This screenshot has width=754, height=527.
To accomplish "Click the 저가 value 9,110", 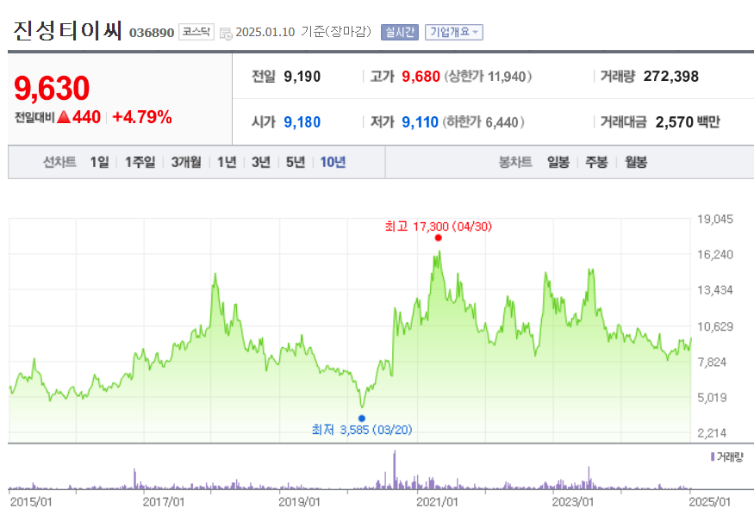I will tap(420, 122).
